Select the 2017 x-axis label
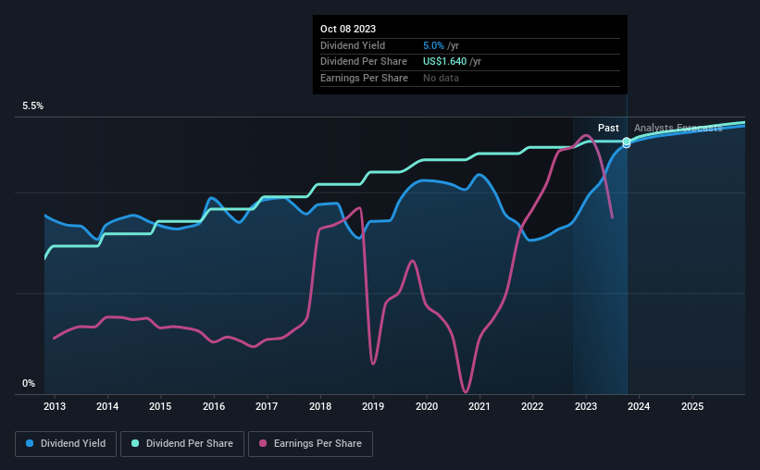Viewport: 760px width, 470px height. pyautogui.click(x=267, y=406)
